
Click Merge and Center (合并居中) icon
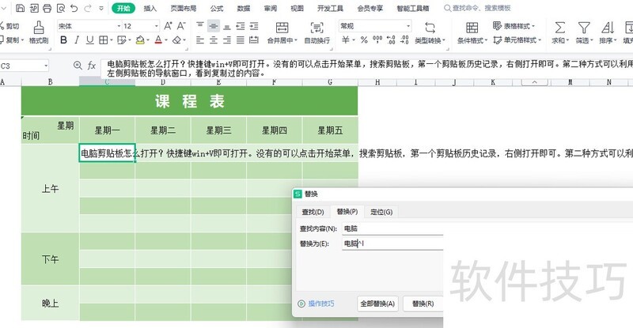point(282,28)
